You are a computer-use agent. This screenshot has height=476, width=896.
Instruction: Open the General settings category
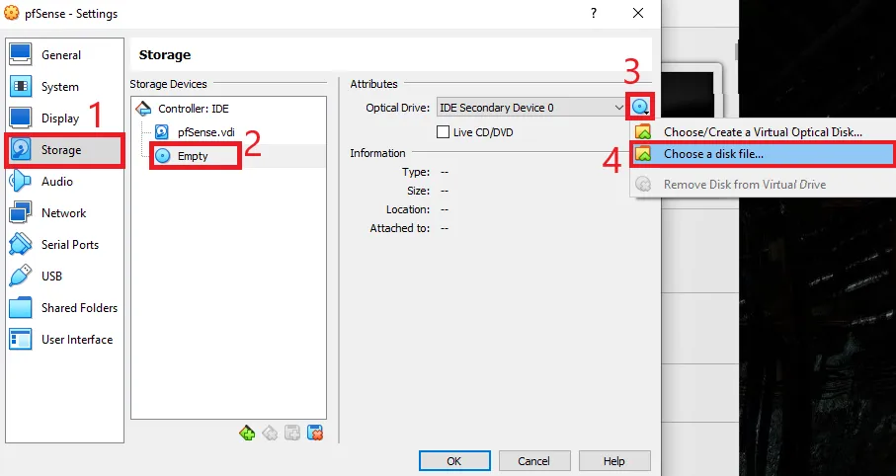[64, 55]
